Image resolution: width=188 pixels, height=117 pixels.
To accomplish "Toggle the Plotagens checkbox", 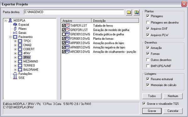I will pyautogui.click(x=148, y=16).
